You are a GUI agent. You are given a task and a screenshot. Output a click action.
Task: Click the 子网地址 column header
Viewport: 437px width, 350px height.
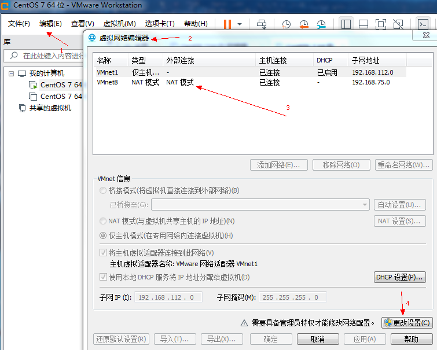377,60
